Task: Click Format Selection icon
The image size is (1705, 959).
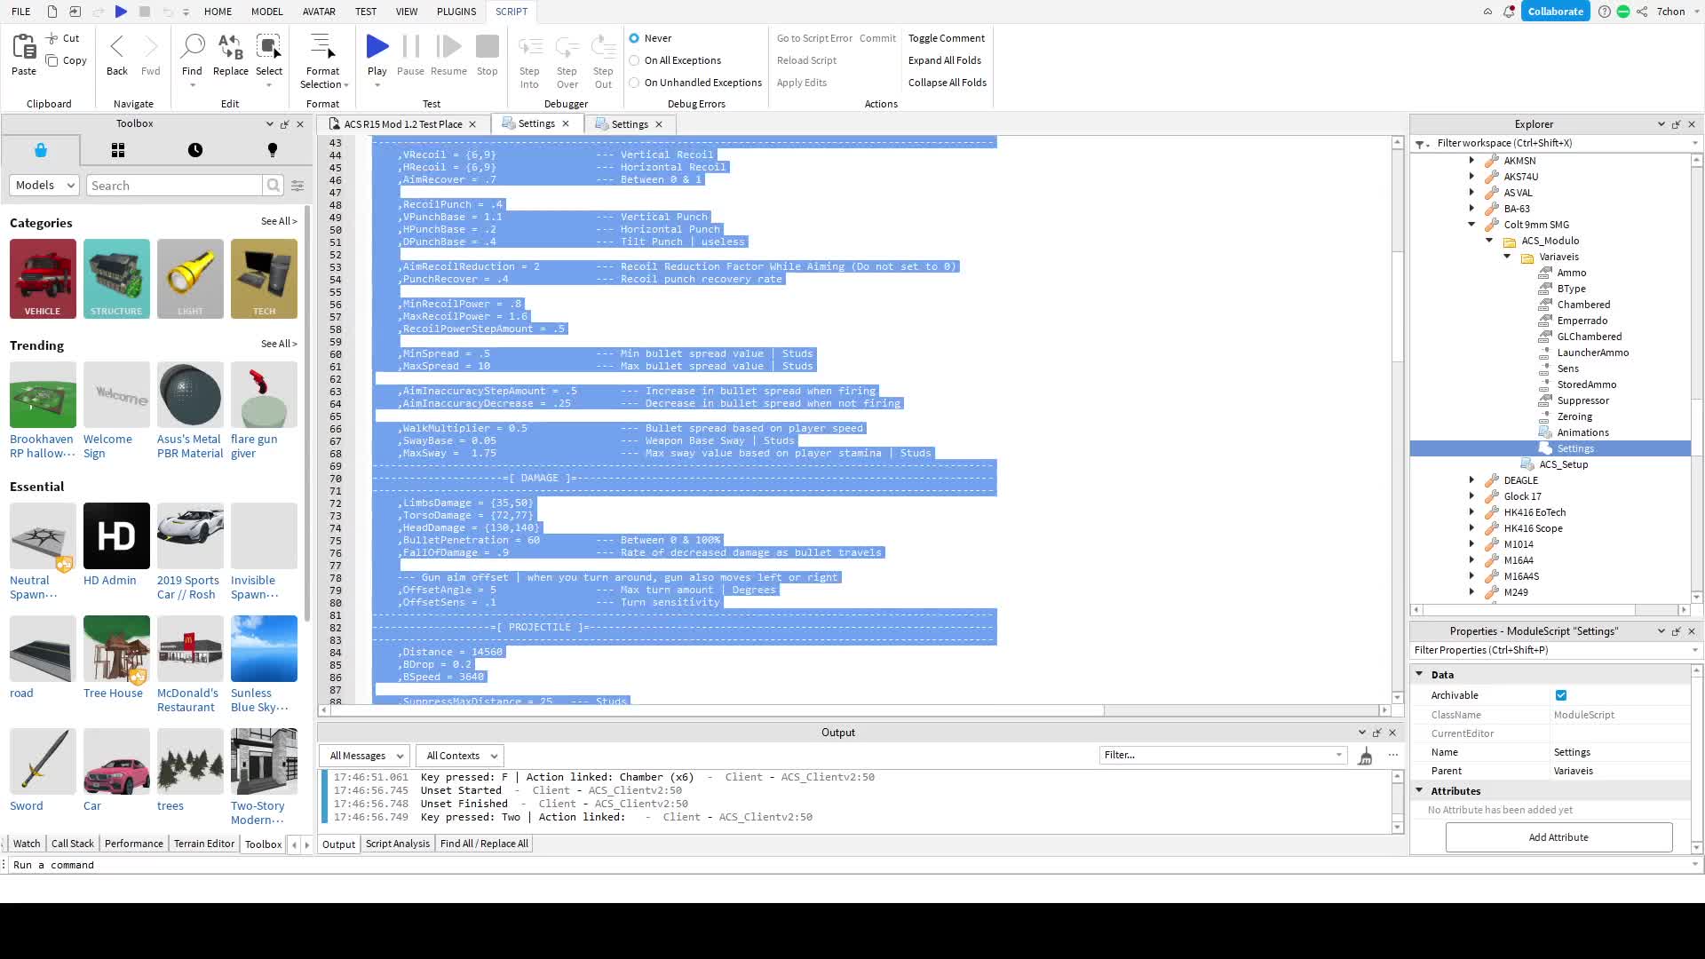Action: click(x=322, y=47)
